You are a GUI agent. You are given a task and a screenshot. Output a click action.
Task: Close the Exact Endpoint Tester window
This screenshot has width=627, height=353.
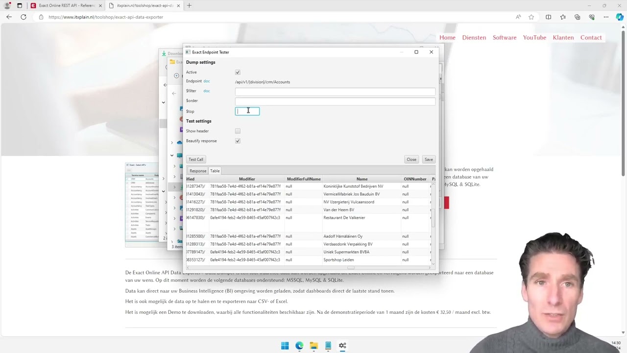431,52
